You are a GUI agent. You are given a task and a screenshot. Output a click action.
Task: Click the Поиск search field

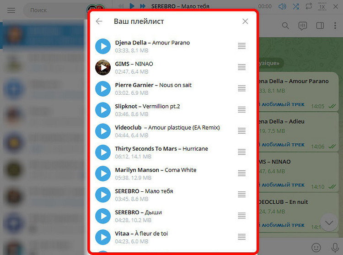[x=55, y=10]
